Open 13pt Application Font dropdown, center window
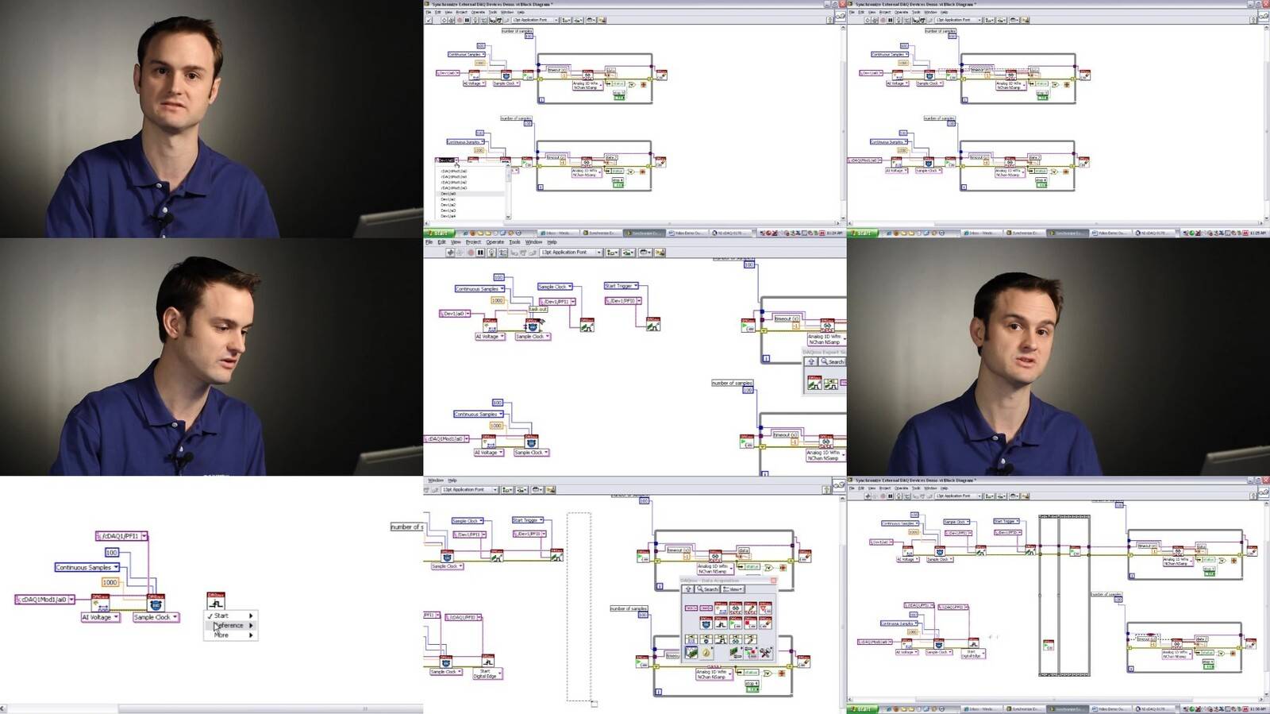Screen dimensions: 1270x714 pyautogui.click(x=571, y=253)
